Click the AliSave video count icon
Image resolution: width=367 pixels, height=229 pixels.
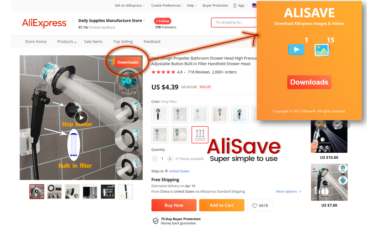coord(296,50)
